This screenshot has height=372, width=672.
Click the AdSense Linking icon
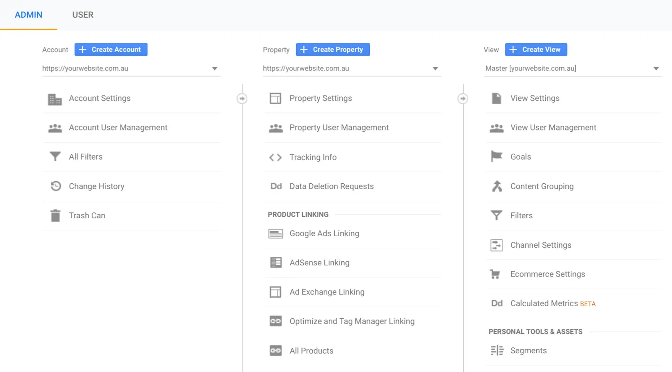coord(276,263)
